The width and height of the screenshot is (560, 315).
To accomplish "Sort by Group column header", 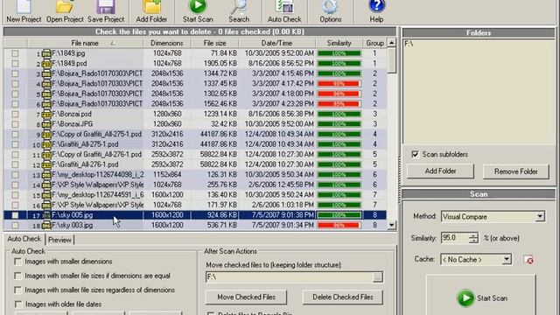I will [374, 43].
